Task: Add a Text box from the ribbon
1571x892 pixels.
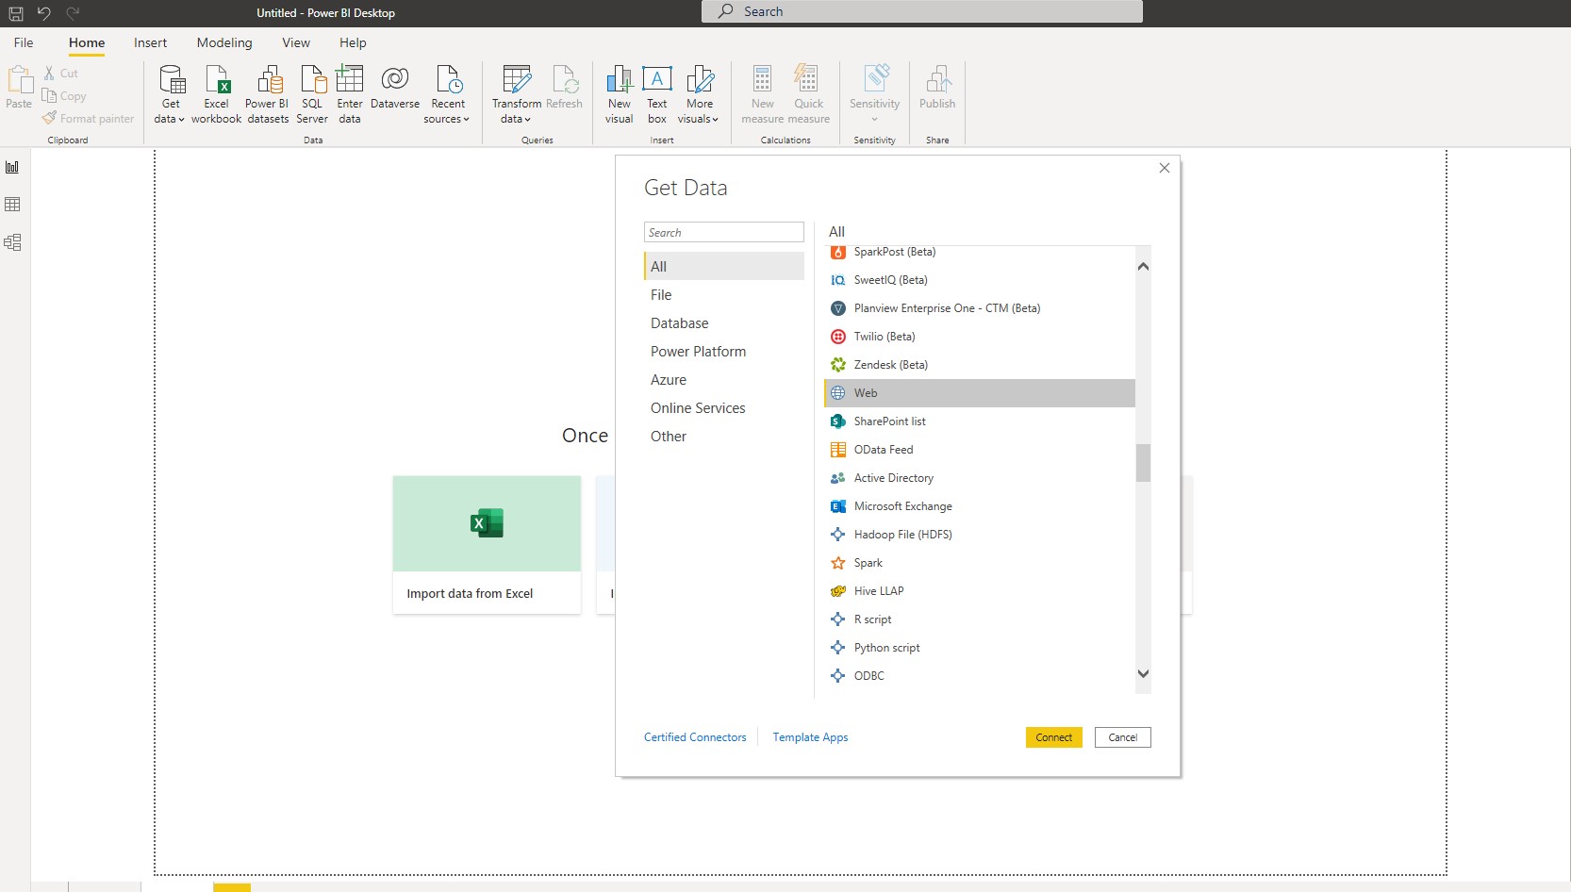Action: (x=657, y=94)
